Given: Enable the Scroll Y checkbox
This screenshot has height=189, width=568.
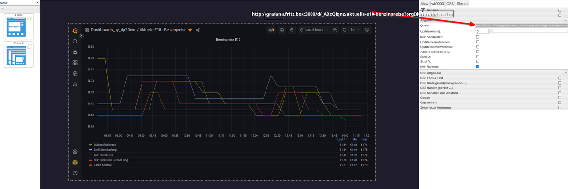Looking at the screenshot, I should [x=478, y=61].
